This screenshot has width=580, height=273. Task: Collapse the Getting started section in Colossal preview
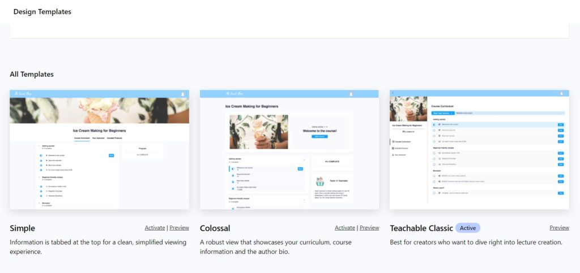[305, 160]
